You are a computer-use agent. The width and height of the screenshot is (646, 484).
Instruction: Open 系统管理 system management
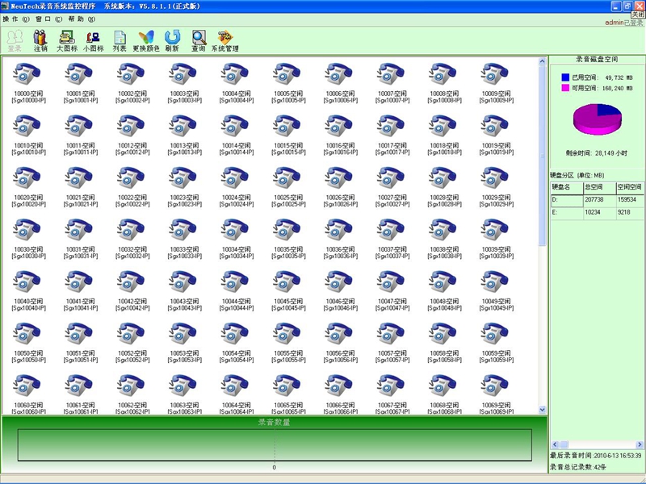point(225,40)
